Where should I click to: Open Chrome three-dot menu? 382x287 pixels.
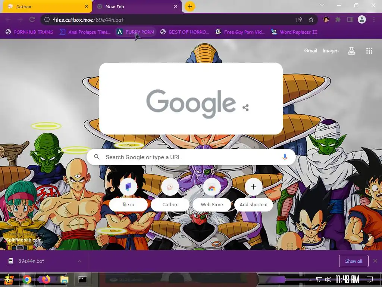pos(374,19)
